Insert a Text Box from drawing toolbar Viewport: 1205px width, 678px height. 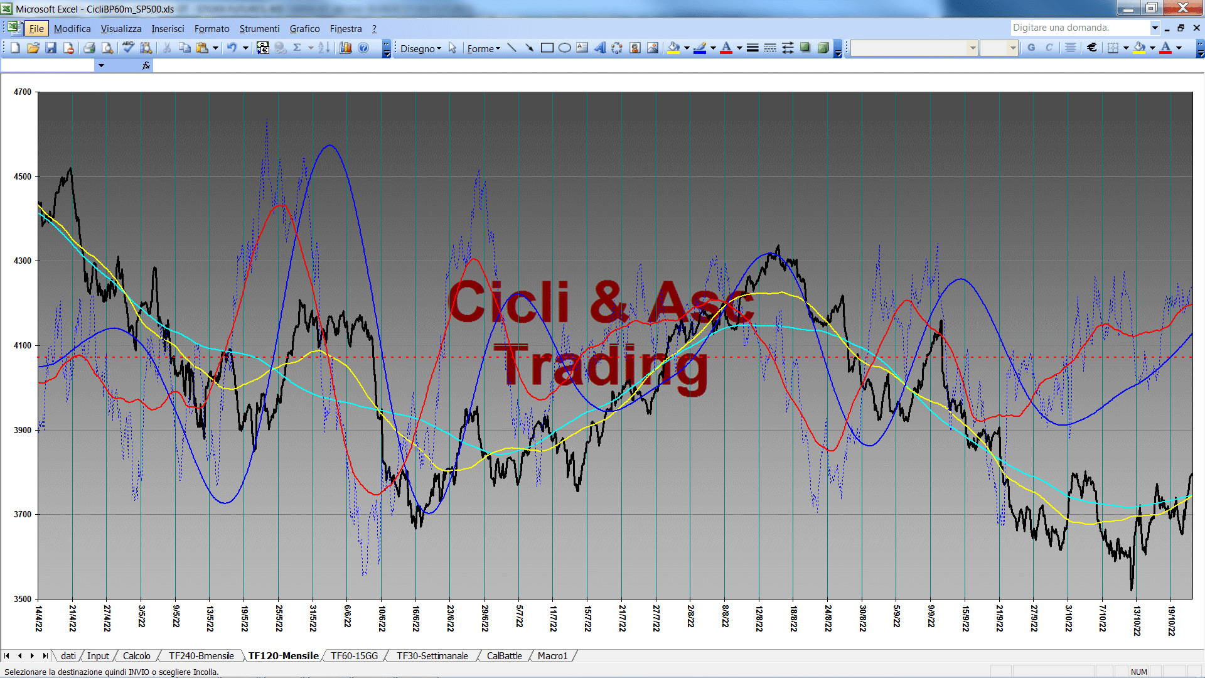(582, 48)
